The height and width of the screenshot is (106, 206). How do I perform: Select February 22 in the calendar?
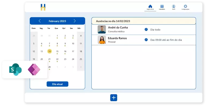pyautogui.click(x=57, y=59)
